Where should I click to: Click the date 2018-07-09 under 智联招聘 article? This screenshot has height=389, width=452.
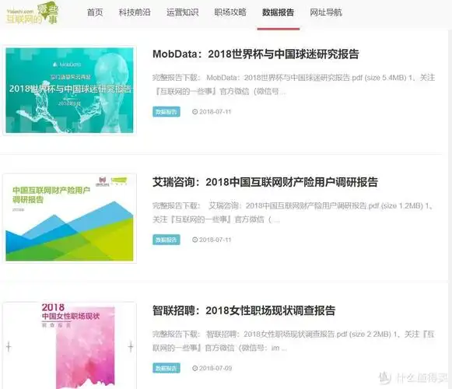point(215,368)
